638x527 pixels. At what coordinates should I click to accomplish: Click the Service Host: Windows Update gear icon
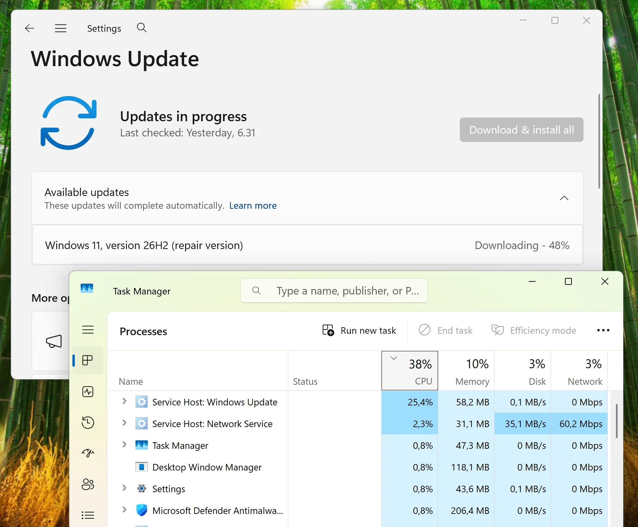tap(142, 402)
